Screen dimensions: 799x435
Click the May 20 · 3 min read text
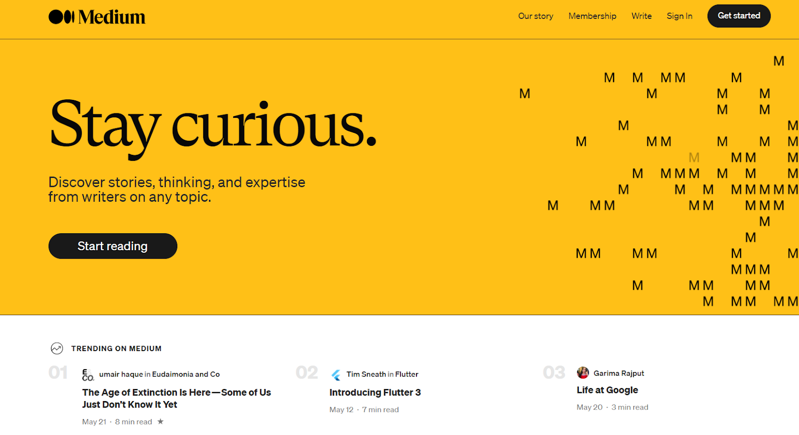pyautogui.click(x=612, y=407)
